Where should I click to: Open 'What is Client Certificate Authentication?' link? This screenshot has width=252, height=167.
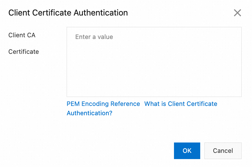click(x=181, y=104)
